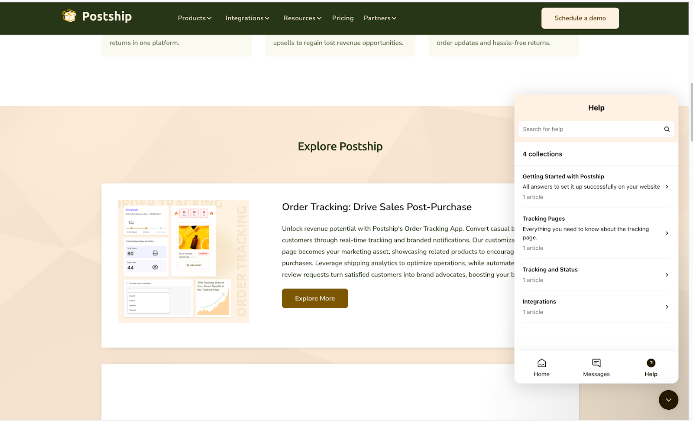
Task: Open the Products dropdown menu
Action: click(194, 18)
